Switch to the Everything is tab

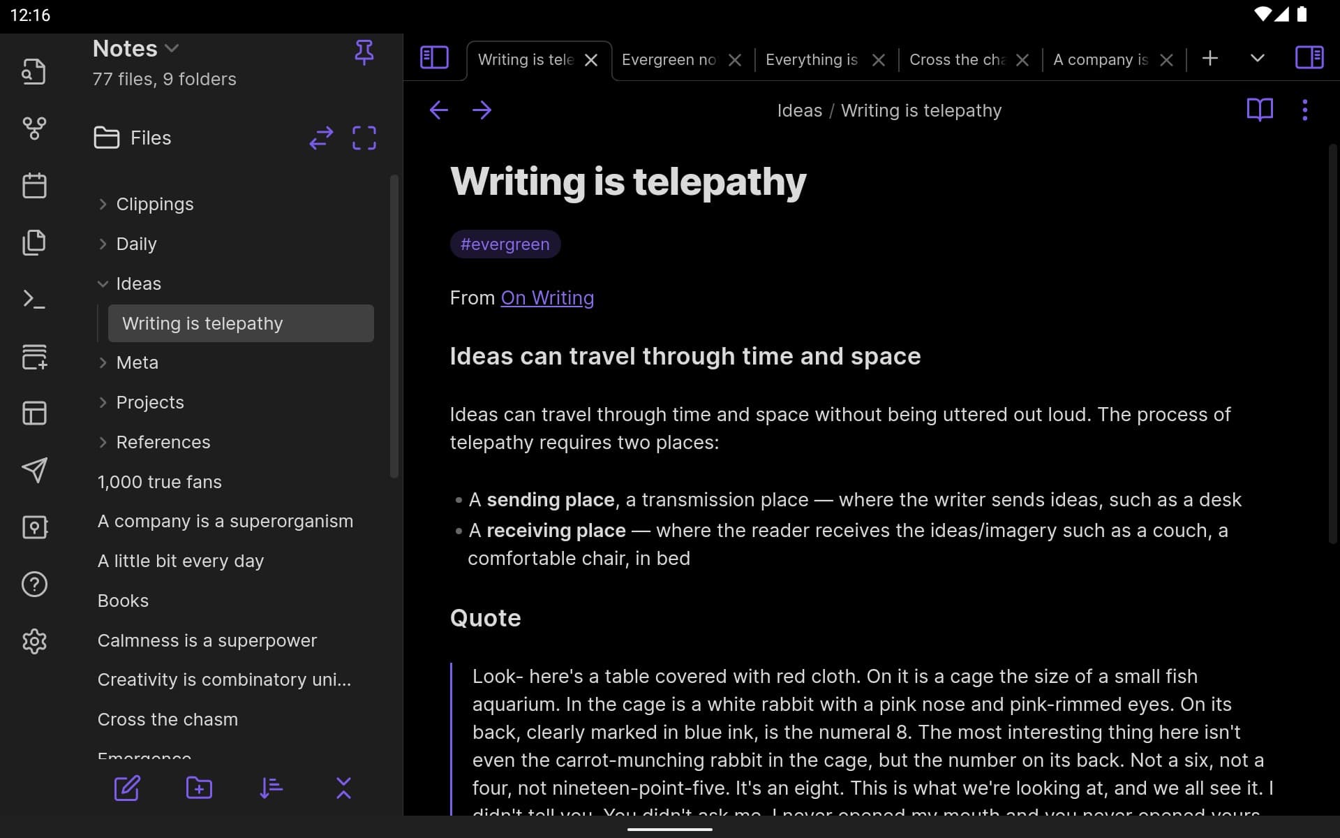pyautogui.click(x=812, y=60)
